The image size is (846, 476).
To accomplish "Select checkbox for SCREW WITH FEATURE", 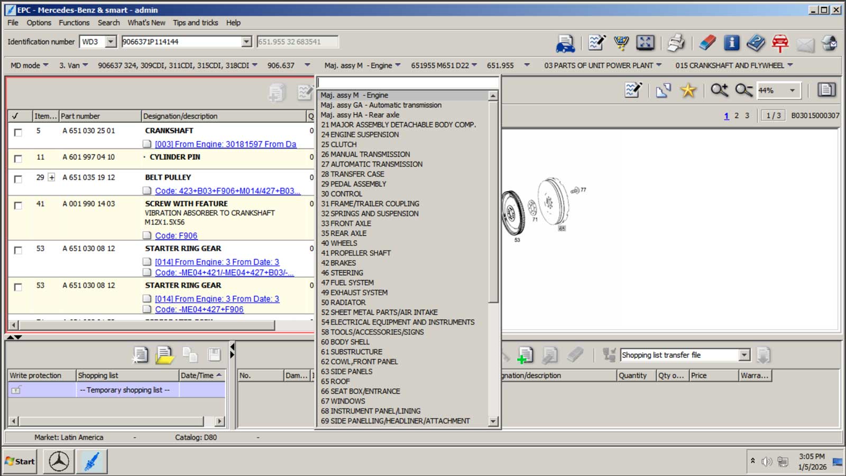I will tap(18, 205).
